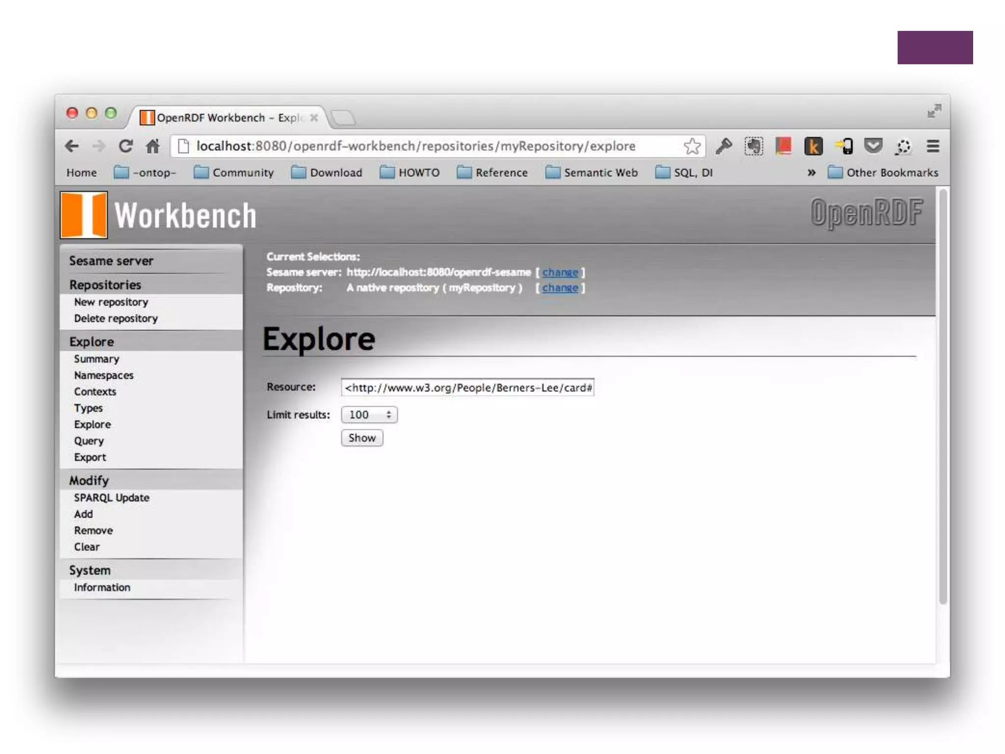This screenshot has height=754, width=1005.
Task: Open the Limit results dropdown
Action: [369, 415]
